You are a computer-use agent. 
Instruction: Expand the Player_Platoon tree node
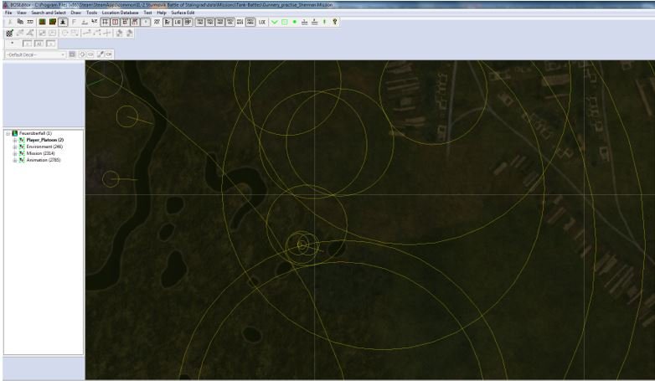[14, 140]
